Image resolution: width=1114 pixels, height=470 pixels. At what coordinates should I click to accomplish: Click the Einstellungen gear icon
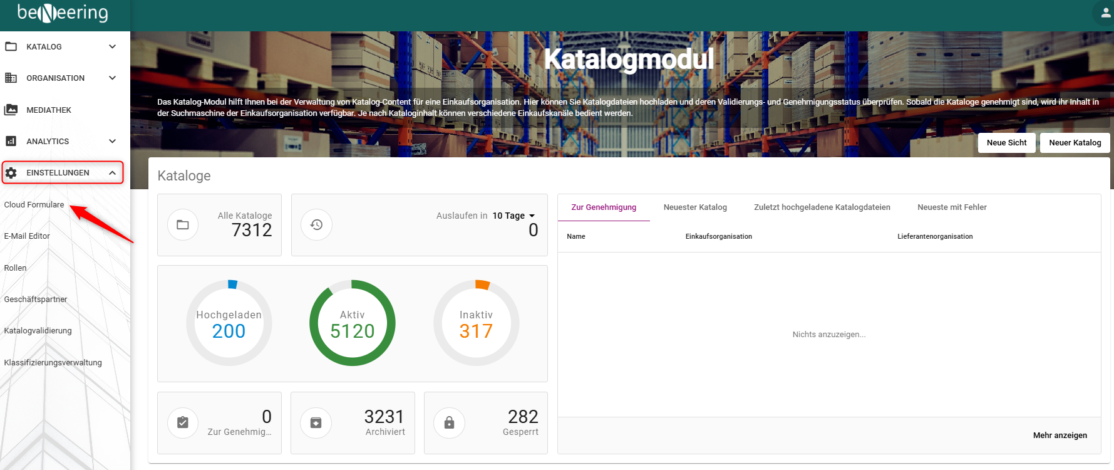click(x=11, y=172)
